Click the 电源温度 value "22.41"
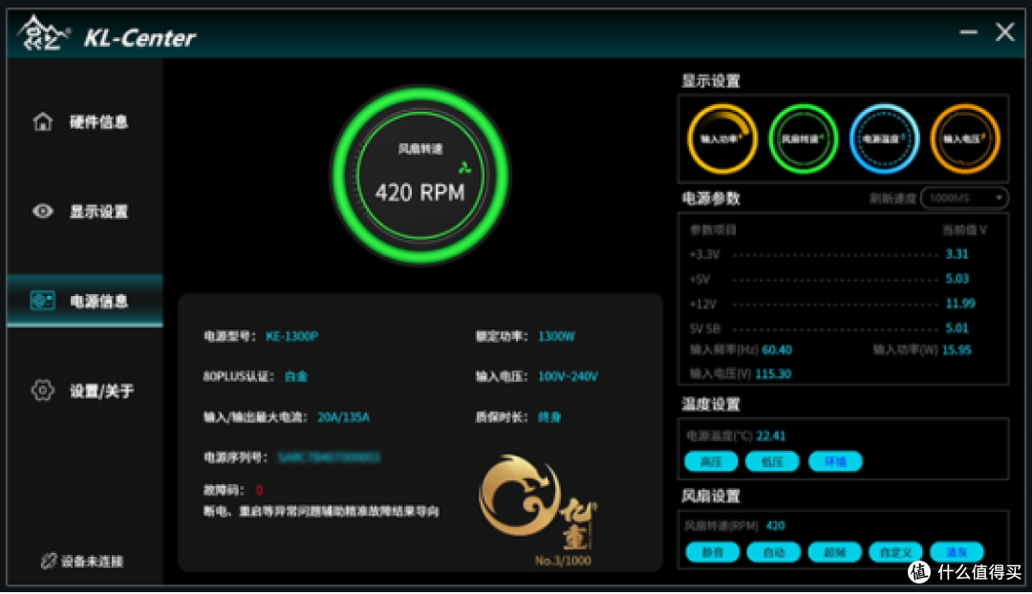Screen dimensions: 1032x594 pyautogui.click(x=771, y=436)
